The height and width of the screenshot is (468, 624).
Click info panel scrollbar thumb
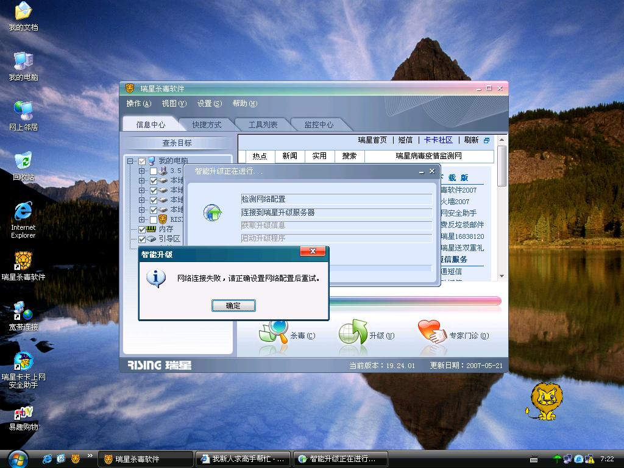pos(502,166)
